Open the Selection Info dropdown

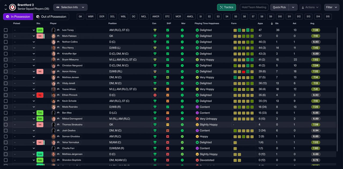[70, 7]
